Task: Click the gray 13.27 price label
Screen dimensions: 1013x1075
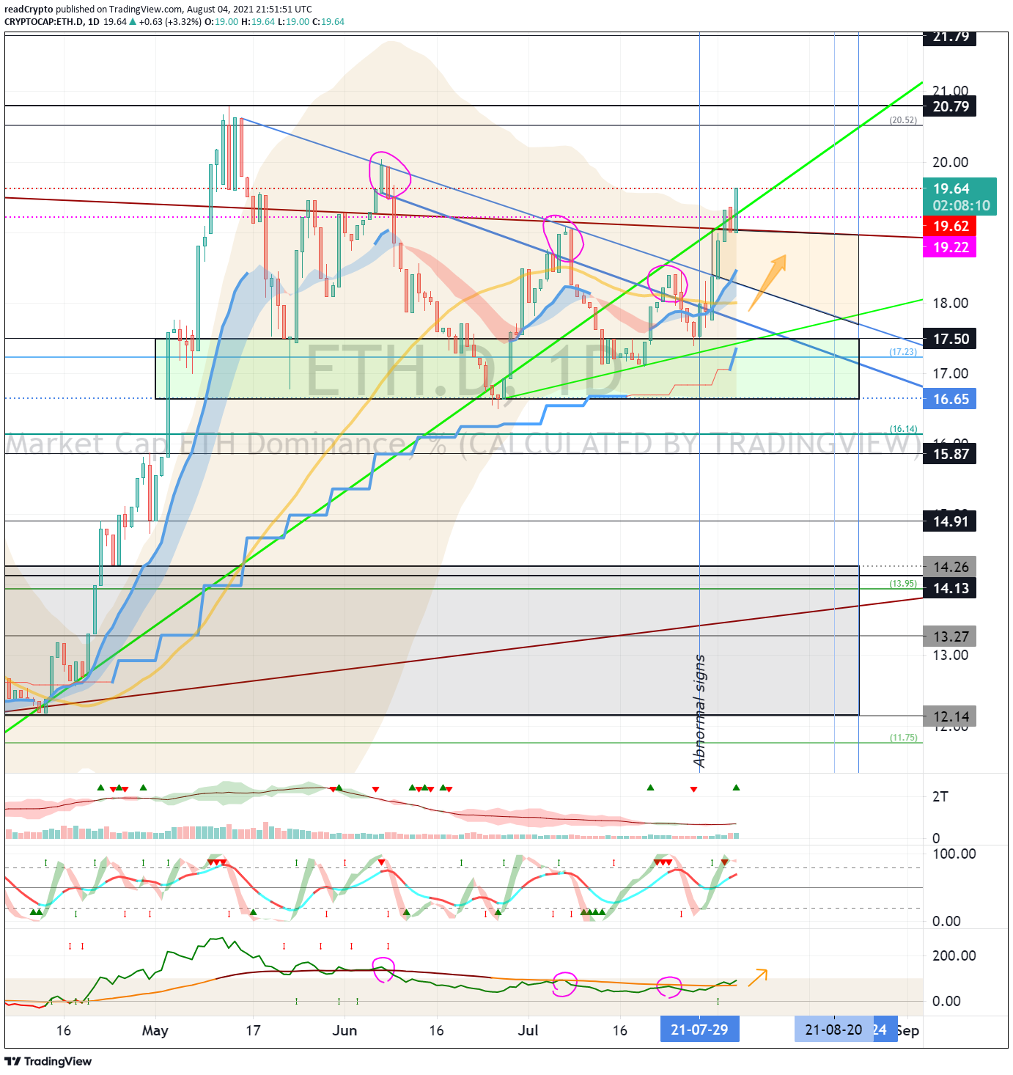Action: click(951, 636)
